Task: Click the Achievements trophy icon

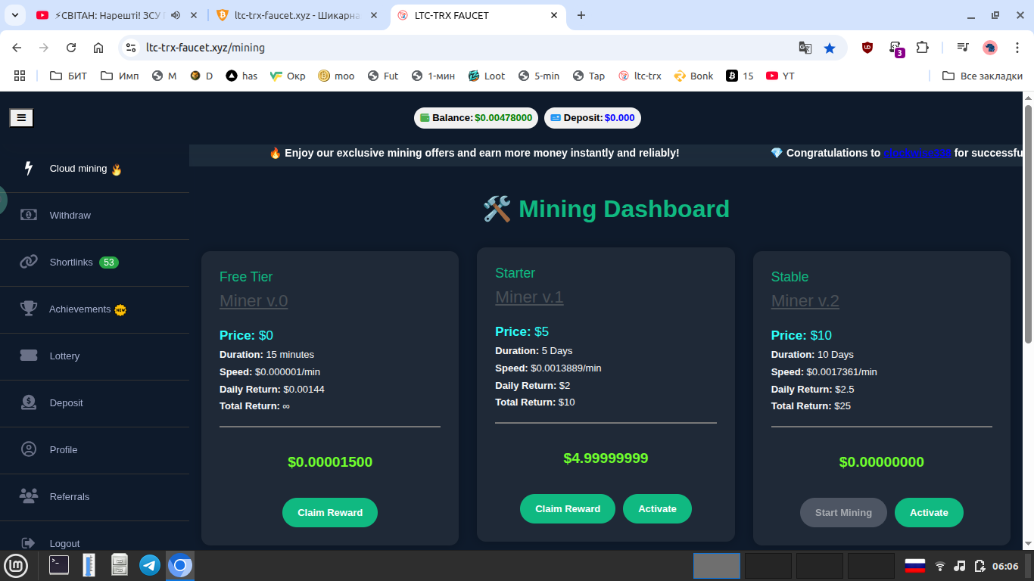Action: [29, 309]
